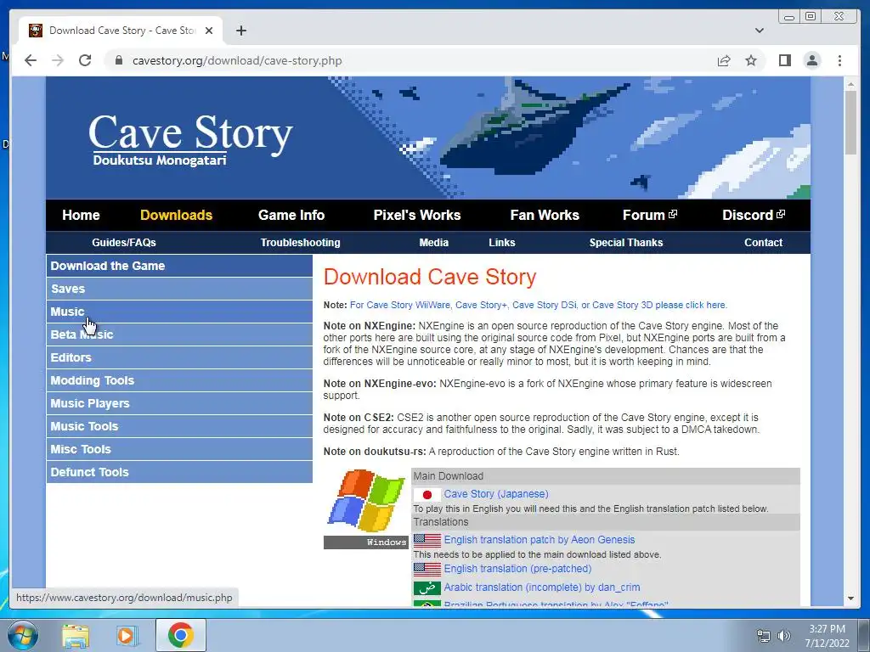
Task: Click the Chrome taskbar icon
Action: 181,635
